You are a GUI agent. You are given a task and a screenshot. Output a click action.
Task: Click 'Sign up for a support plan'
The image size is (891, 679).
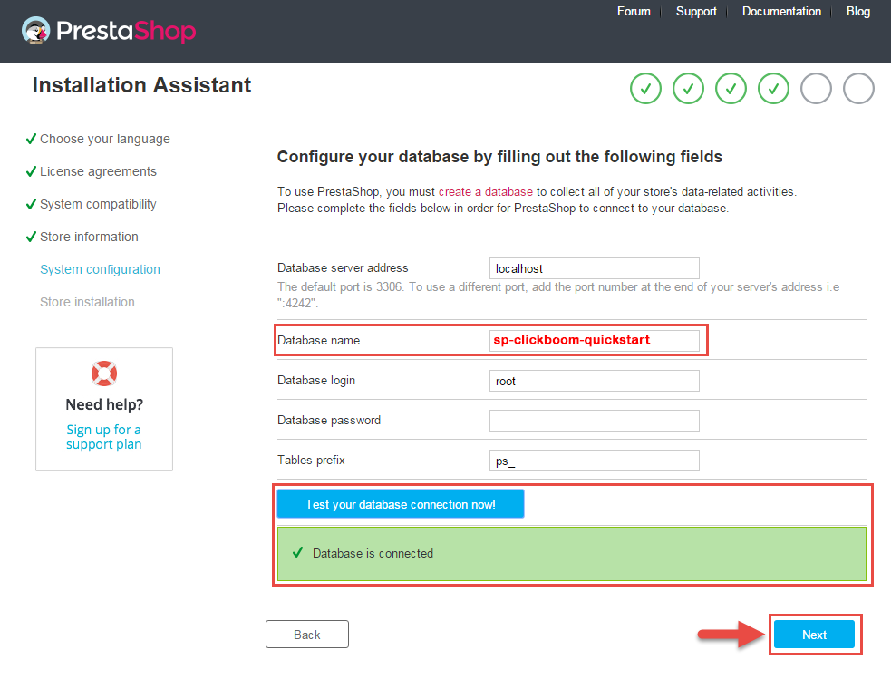pos(104,437)
